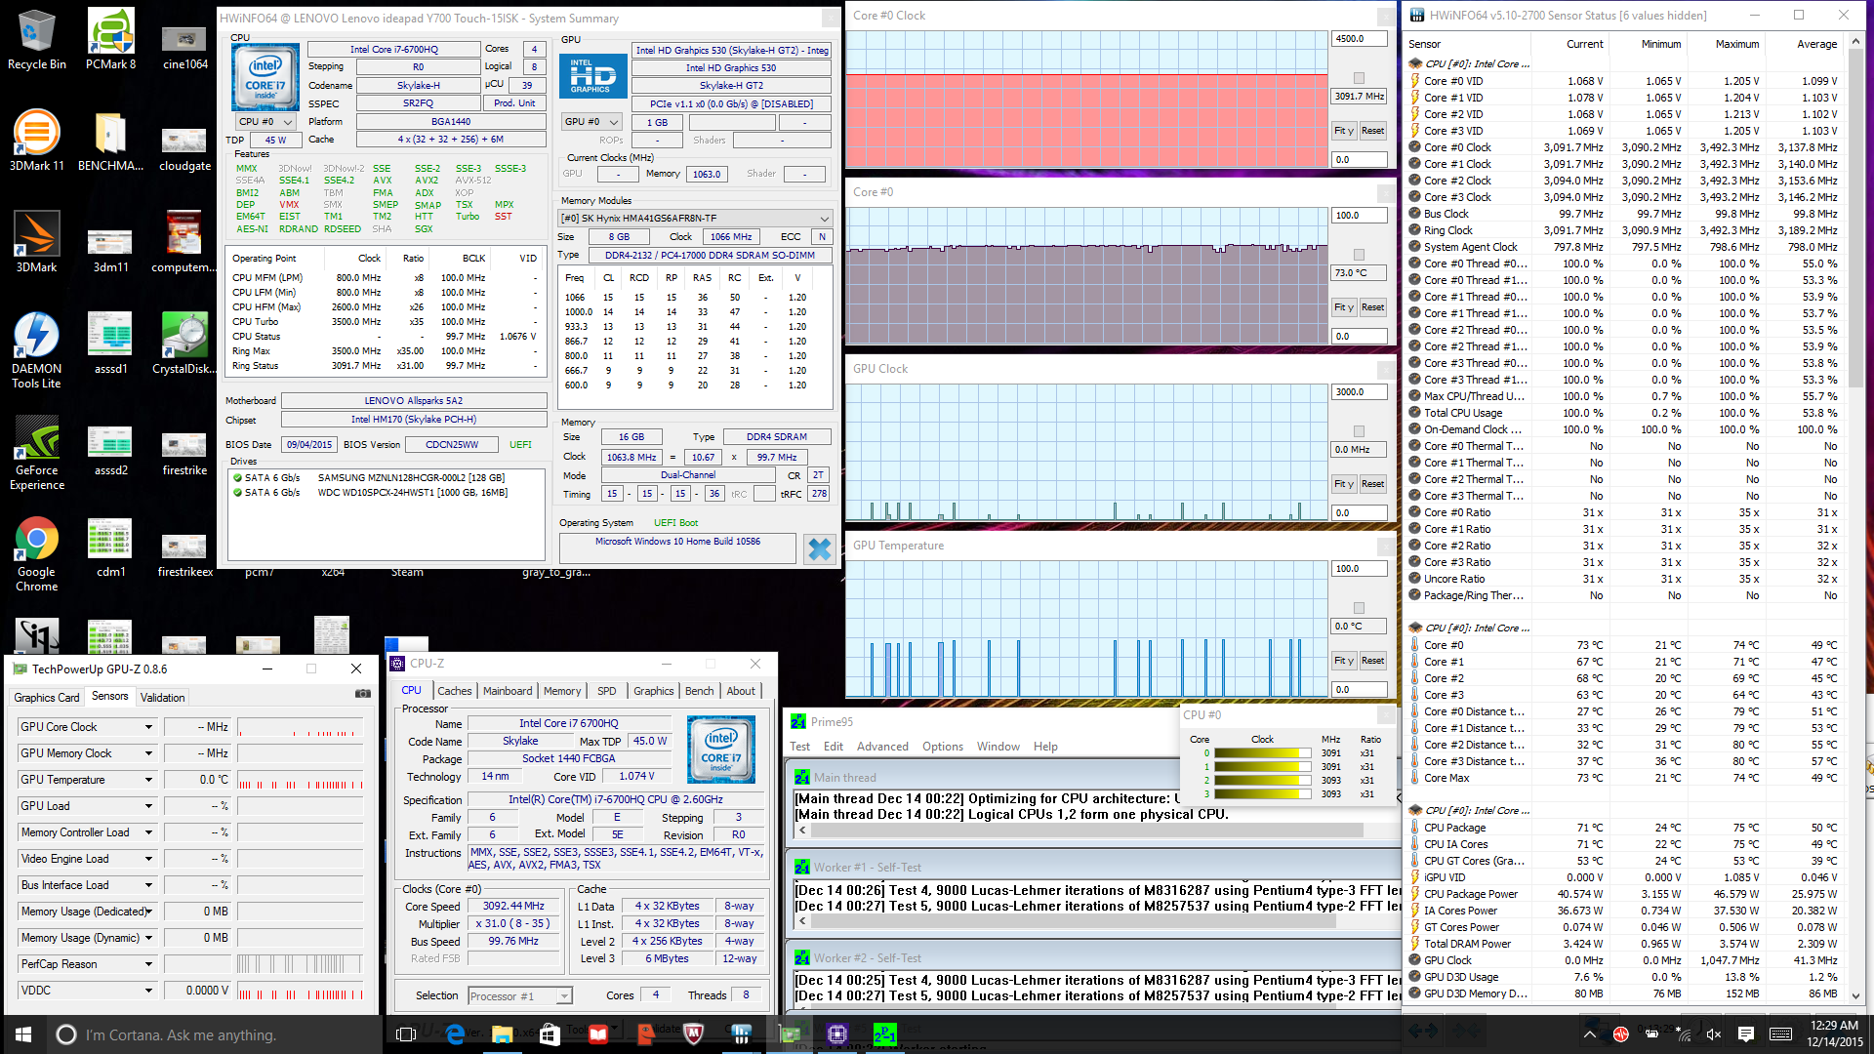Open the cdm1 desktop file

[110, 547]
